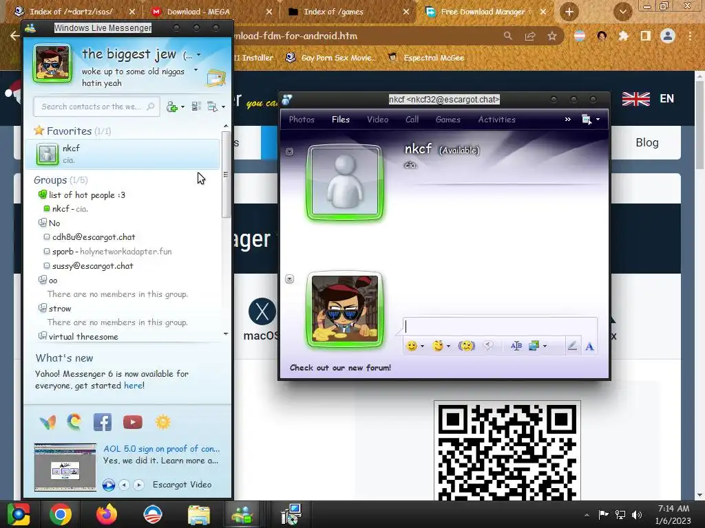
Task: Click the change contact list layout icon
Action: (196, 107)
